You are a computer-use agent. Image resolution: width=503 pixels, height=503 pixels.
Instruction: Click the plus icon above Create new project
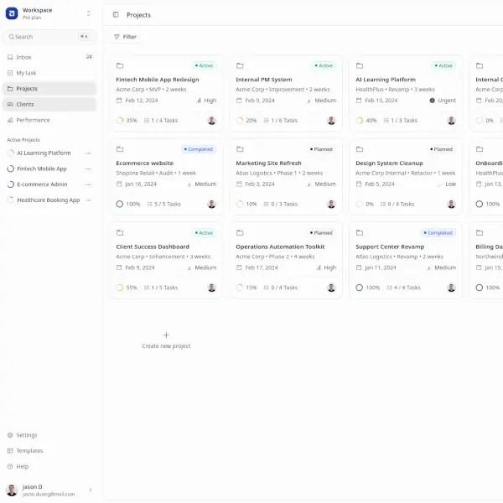(x=166, y=334)
